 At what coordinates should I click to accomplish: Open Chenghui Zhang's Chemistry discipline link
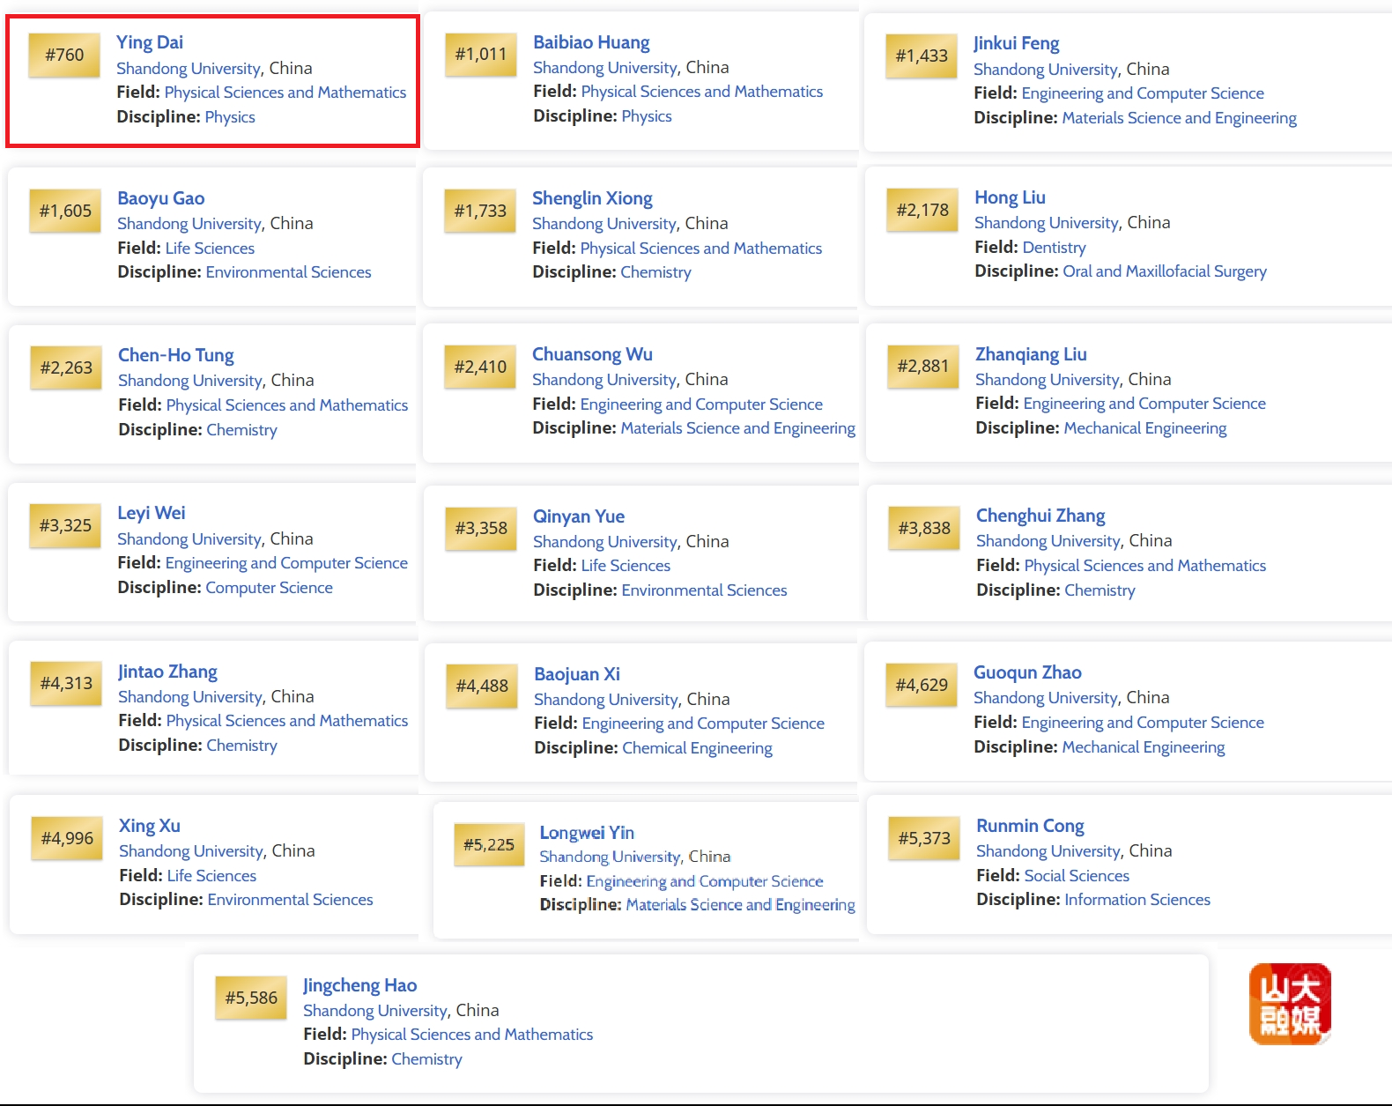click(1100, 590)
